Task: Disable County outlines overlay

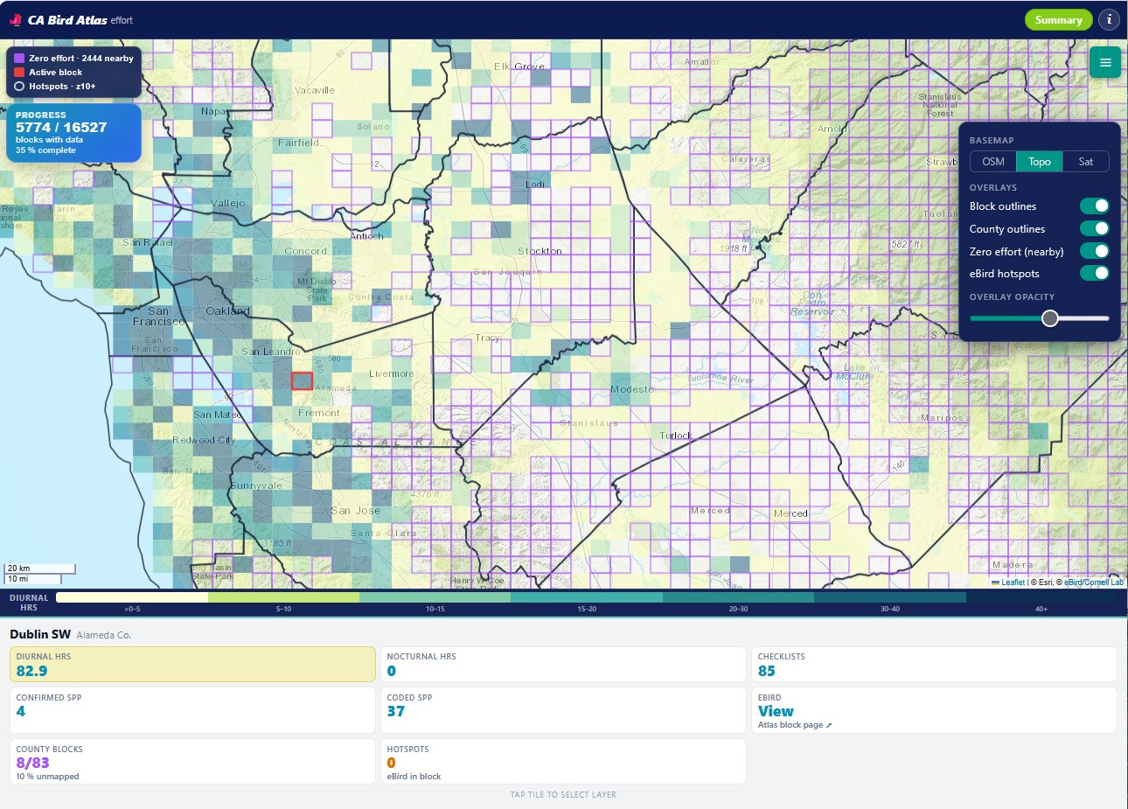Action: pyautogui.click(x=1094, y=229)
